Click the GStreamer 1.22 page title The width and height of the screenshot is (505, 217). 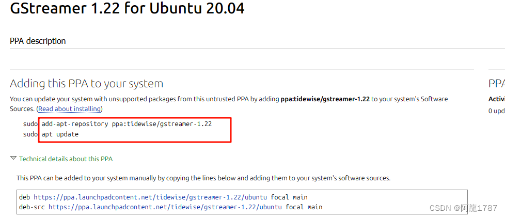pyautogui.click(x=127, y=8)
